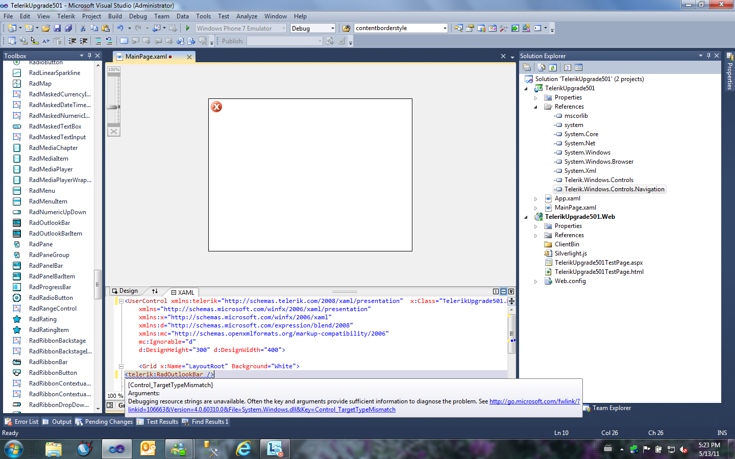This screenshot has height=459, width=735.
Task: Toggle Toolbox auto hide pin
Action: pyautogui.click(x=89, y=56)
